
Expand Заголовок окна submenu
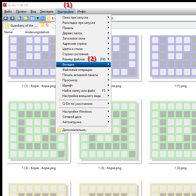[83, 38]
